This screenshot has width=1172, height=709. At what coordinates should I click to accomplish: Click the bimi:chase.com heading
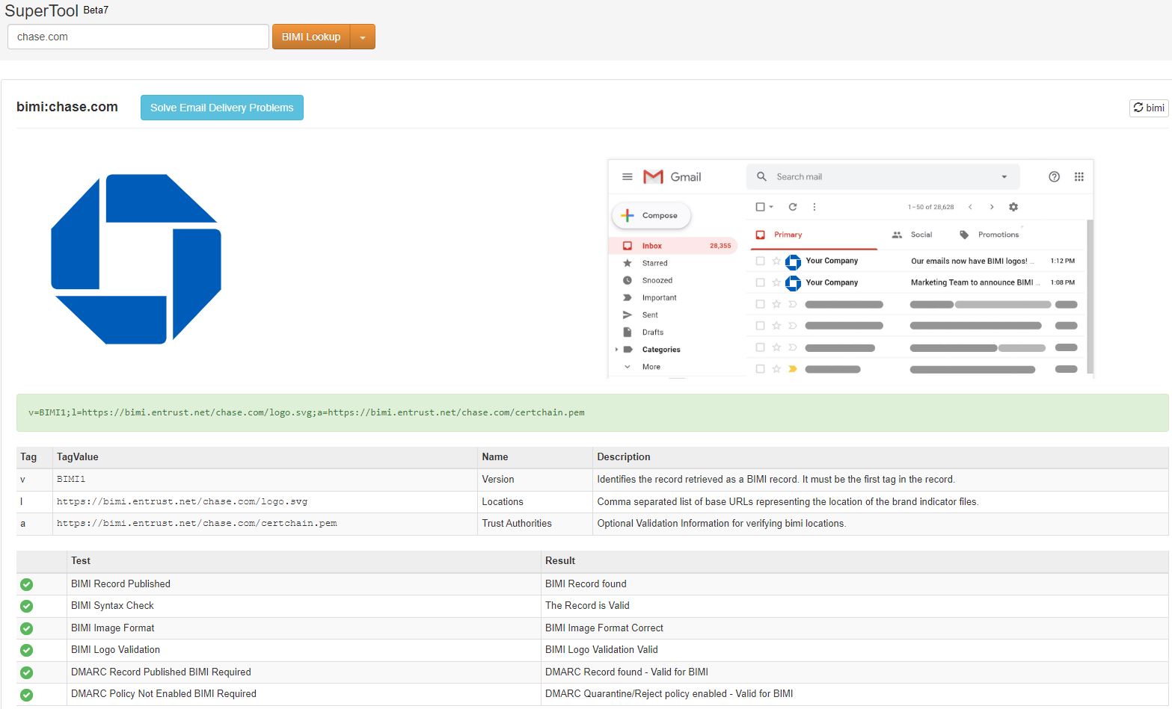(67, 107)
